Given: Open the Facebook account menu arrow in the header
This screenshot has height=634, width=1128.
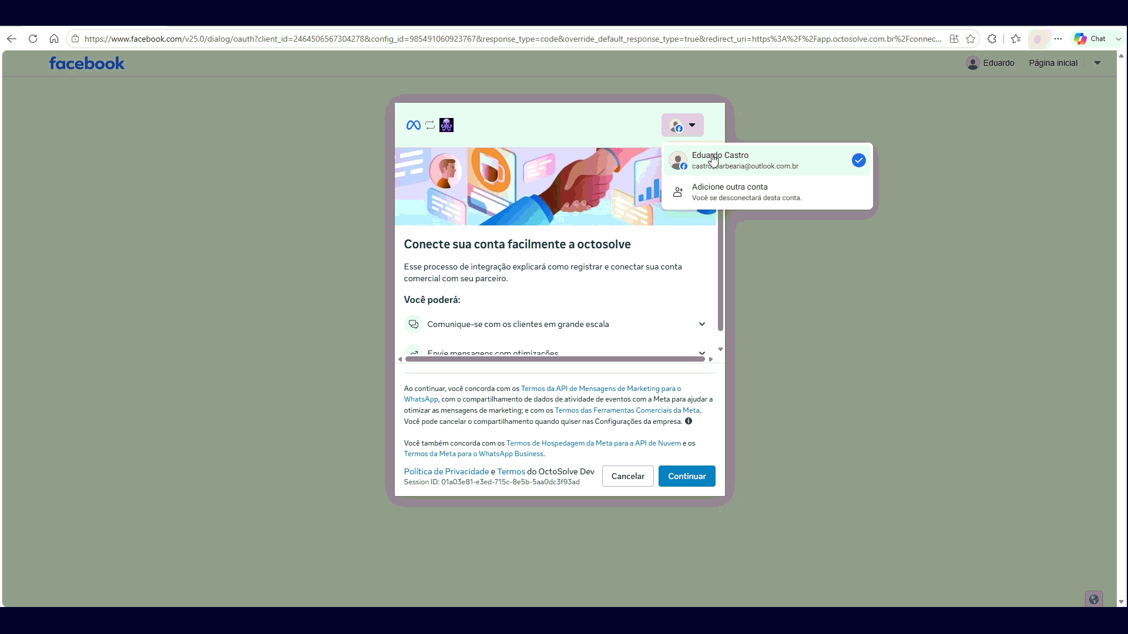Looking at the screenshot, I should [x=1097, y=63].
